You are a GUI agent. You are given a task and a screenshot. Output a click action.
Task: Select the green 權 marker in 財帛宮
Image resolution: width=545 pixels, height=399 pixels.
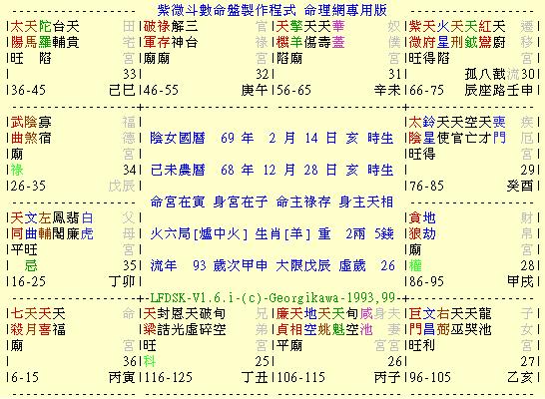tap(415, 265)
